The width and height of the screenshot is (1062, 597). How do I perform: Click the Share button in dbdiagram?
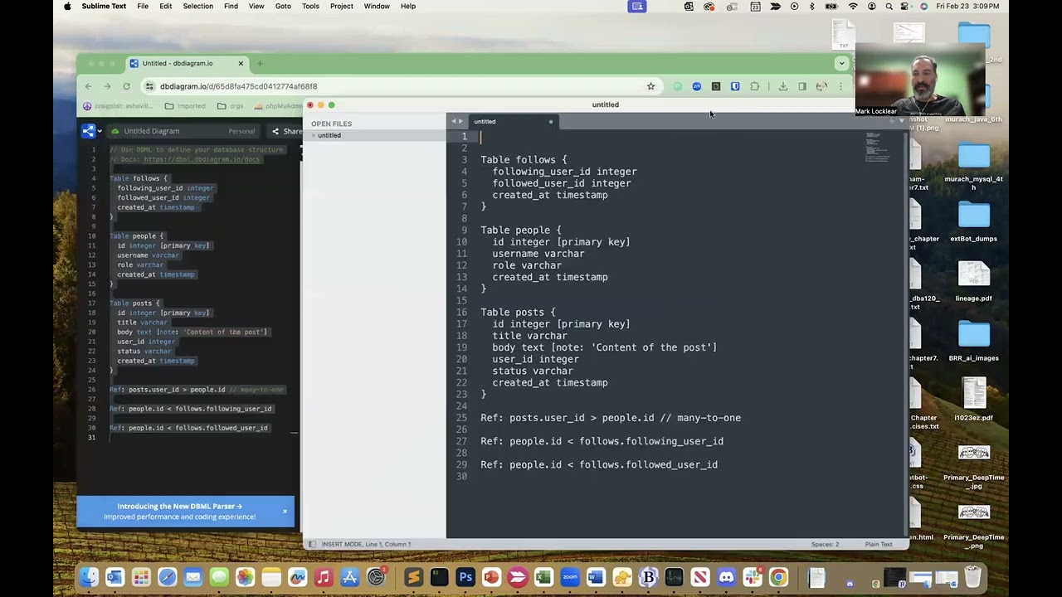[287, 131]
